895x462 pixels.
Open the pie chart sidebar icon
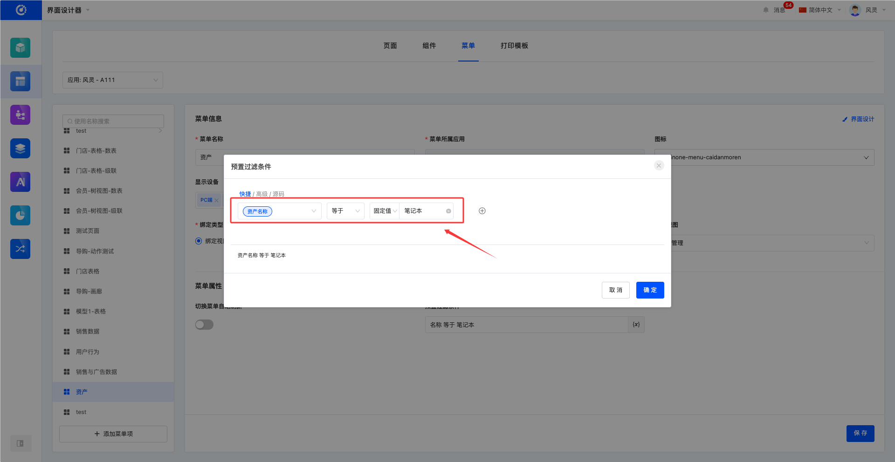[x=20, y=216]
